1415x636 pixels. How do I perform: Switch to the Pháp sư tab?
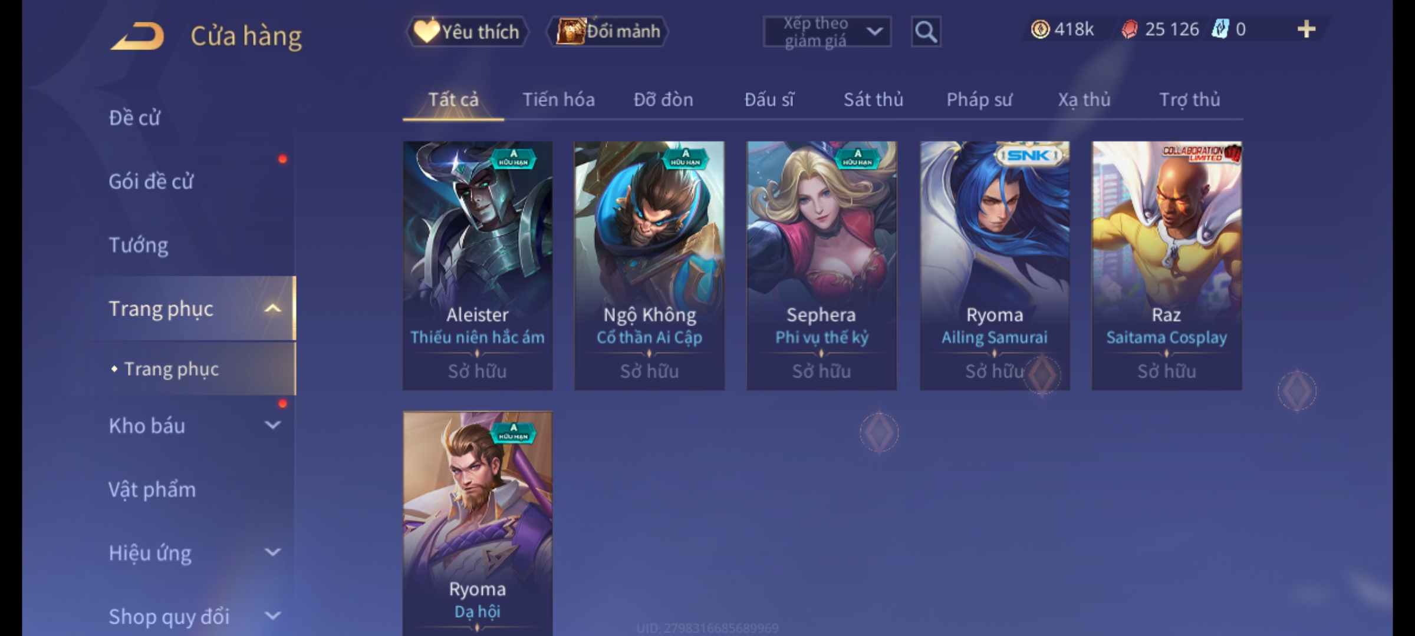[979, 100]
